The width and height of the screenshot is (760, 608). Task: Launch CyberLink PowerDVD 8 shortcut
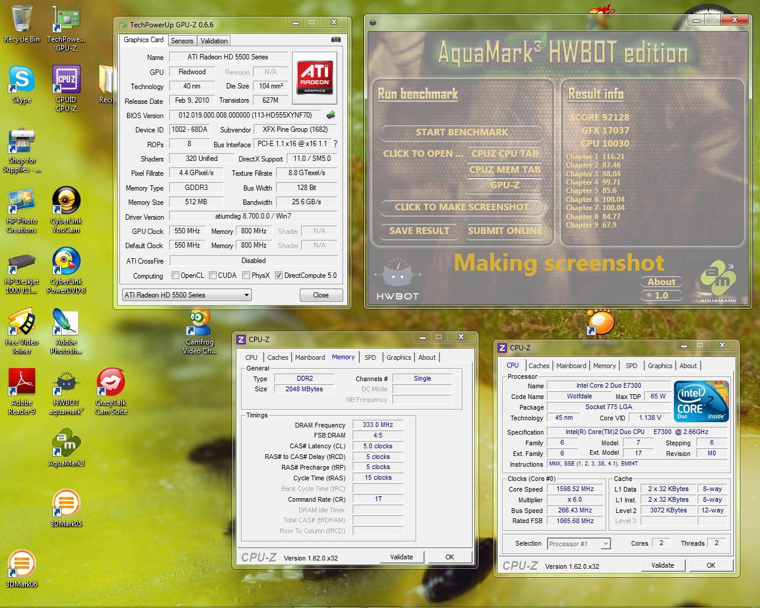[66, 272]
